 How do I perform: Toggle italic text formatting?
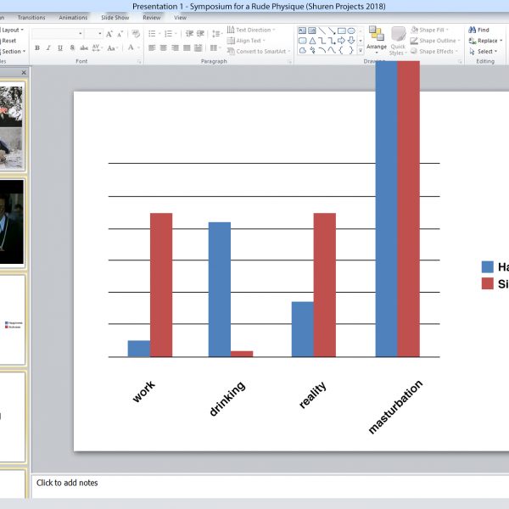48,48
